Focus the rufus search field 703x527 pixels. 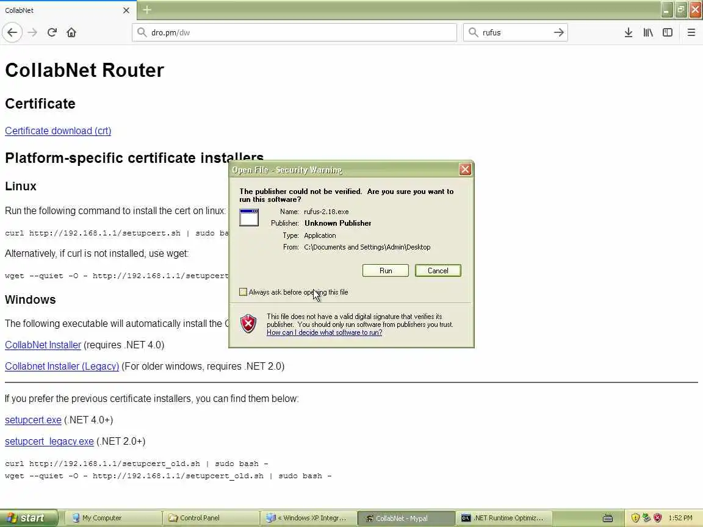click(516, 32)
